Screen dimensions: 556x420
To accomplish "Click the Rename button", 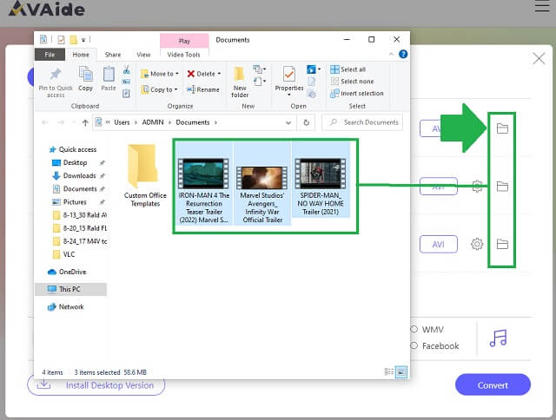I will (202, 89).
